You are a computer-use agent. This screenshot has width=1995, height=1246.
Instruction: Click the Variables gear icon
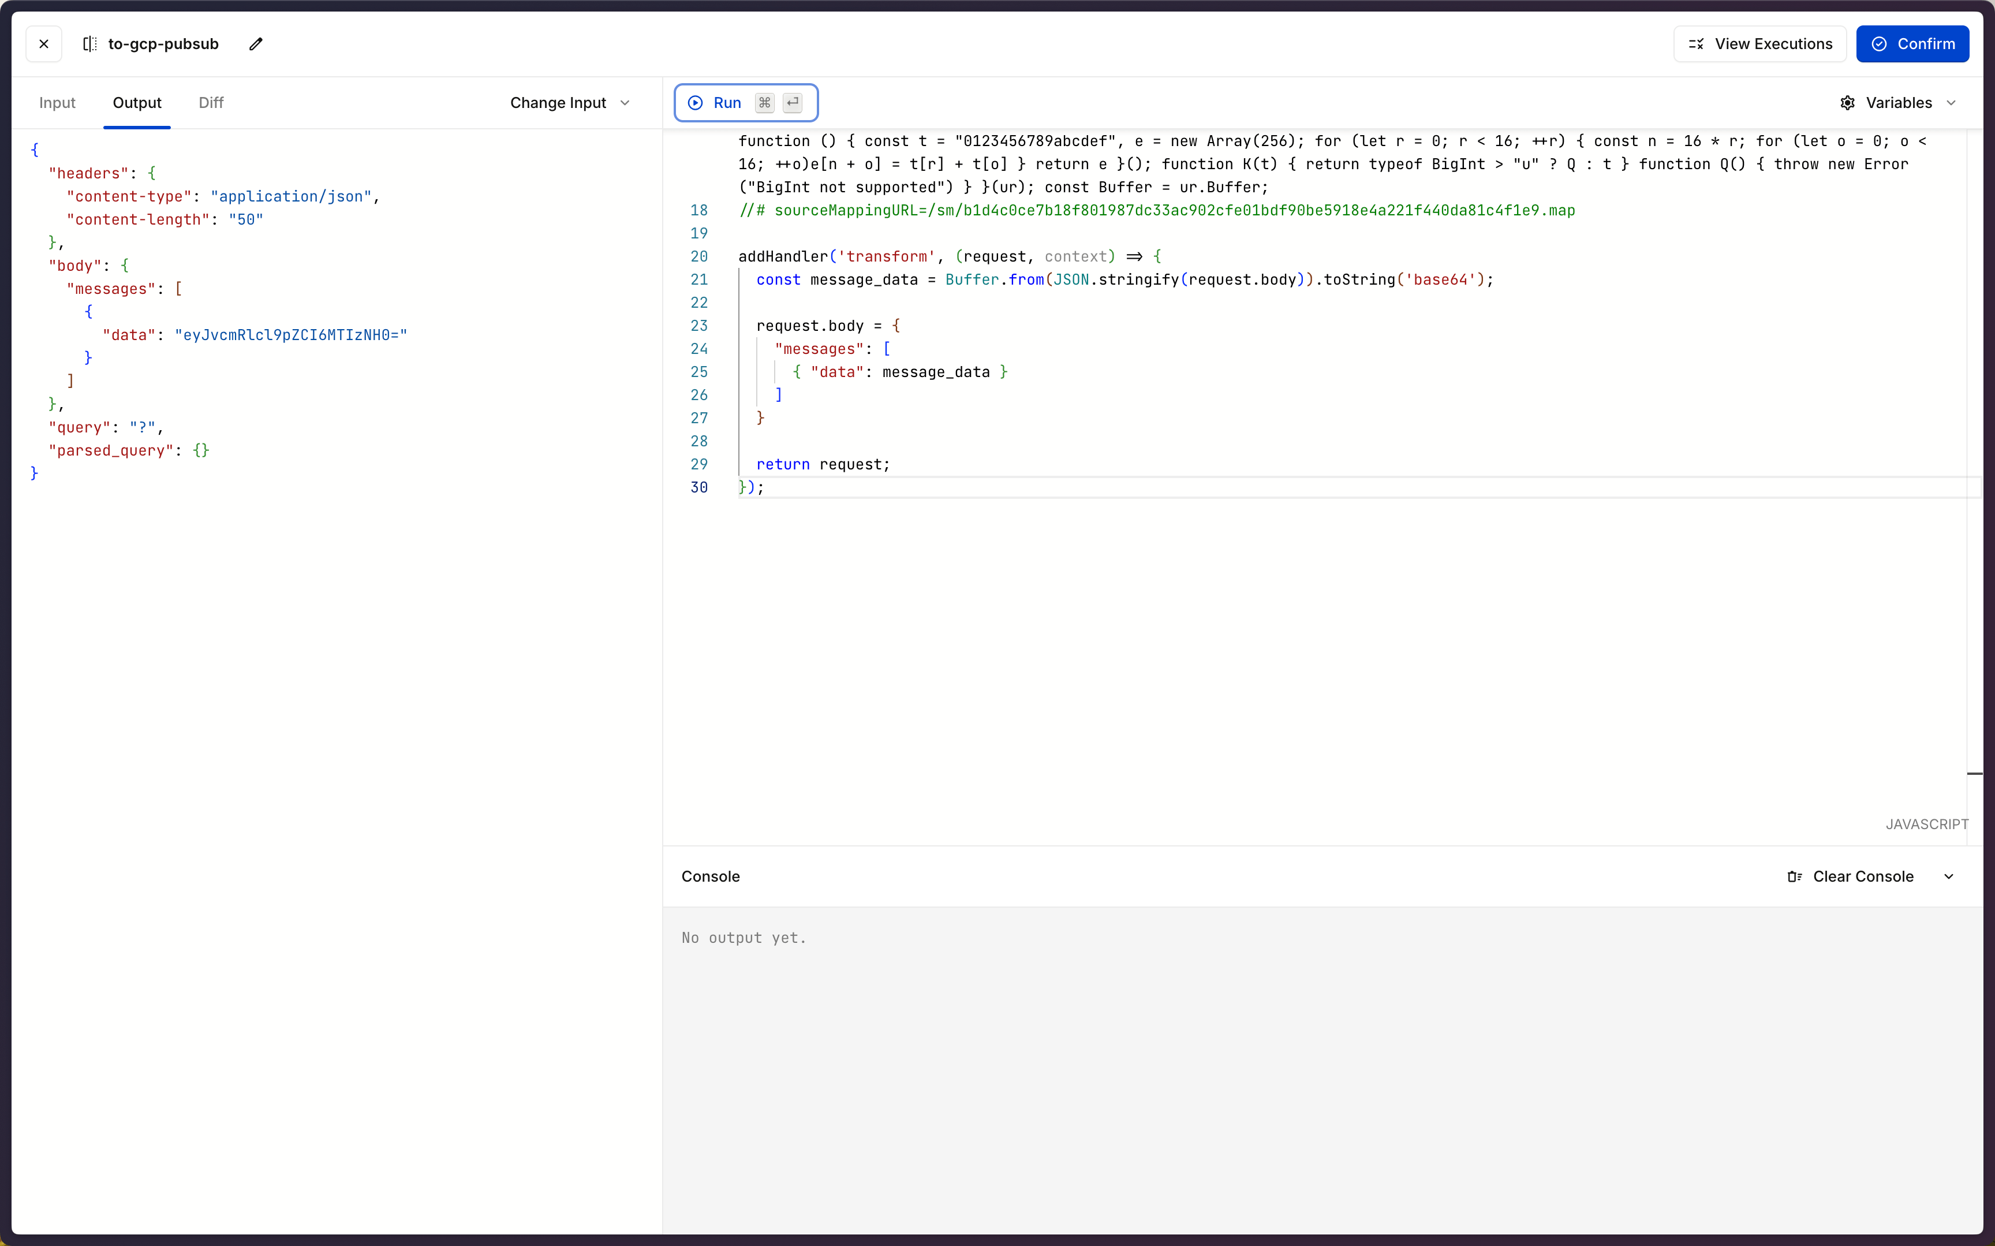point(1848,103)
